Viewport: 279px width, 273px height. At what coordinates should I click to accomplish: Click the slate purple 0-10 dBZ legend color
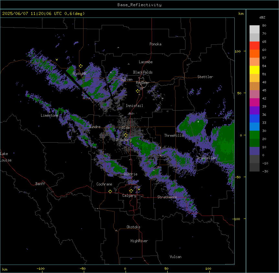coord(254,151)
